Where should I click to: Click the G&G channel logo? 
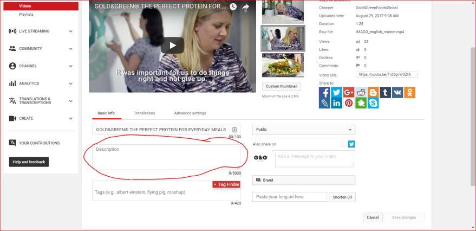261,158
